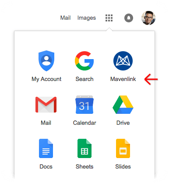Open the Calendar 31 icon
The image size is (169, 183).
coord(84,105)
